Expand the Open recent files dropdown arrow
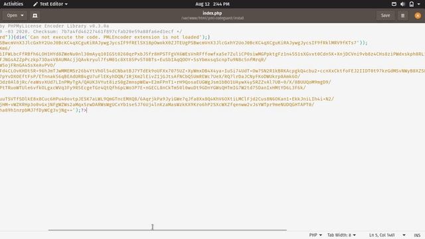The height and width of the screenshot is (239, 425). click(22, 15)
